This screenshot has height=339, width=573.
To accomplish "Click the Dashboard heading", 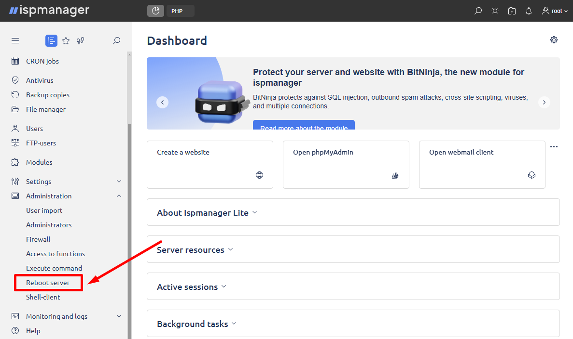I will pyautogui.click(x=177, y=40).
